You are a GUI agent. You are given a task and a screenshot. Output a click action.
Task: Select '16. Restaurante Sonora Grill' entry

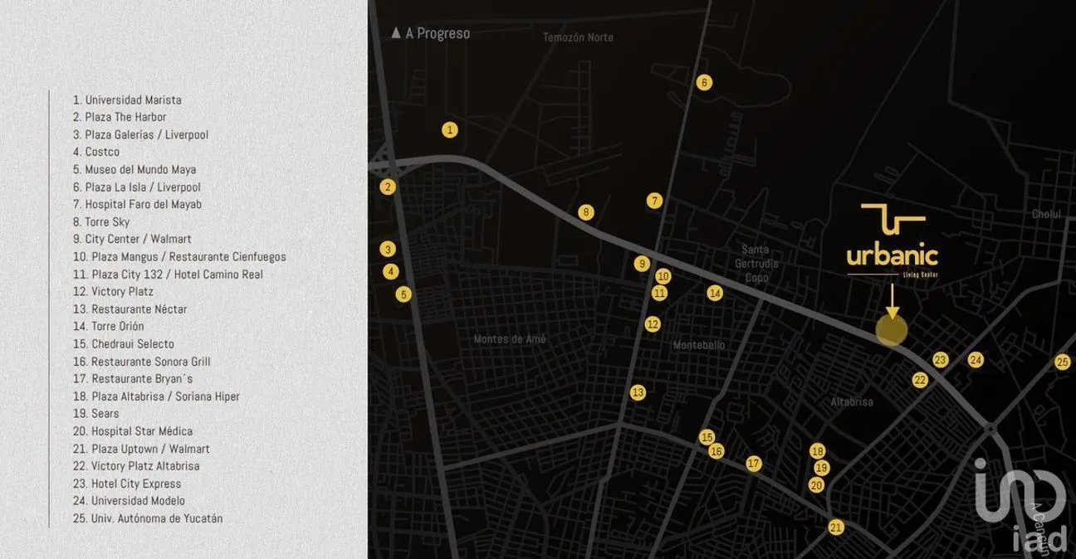(142, 362)
